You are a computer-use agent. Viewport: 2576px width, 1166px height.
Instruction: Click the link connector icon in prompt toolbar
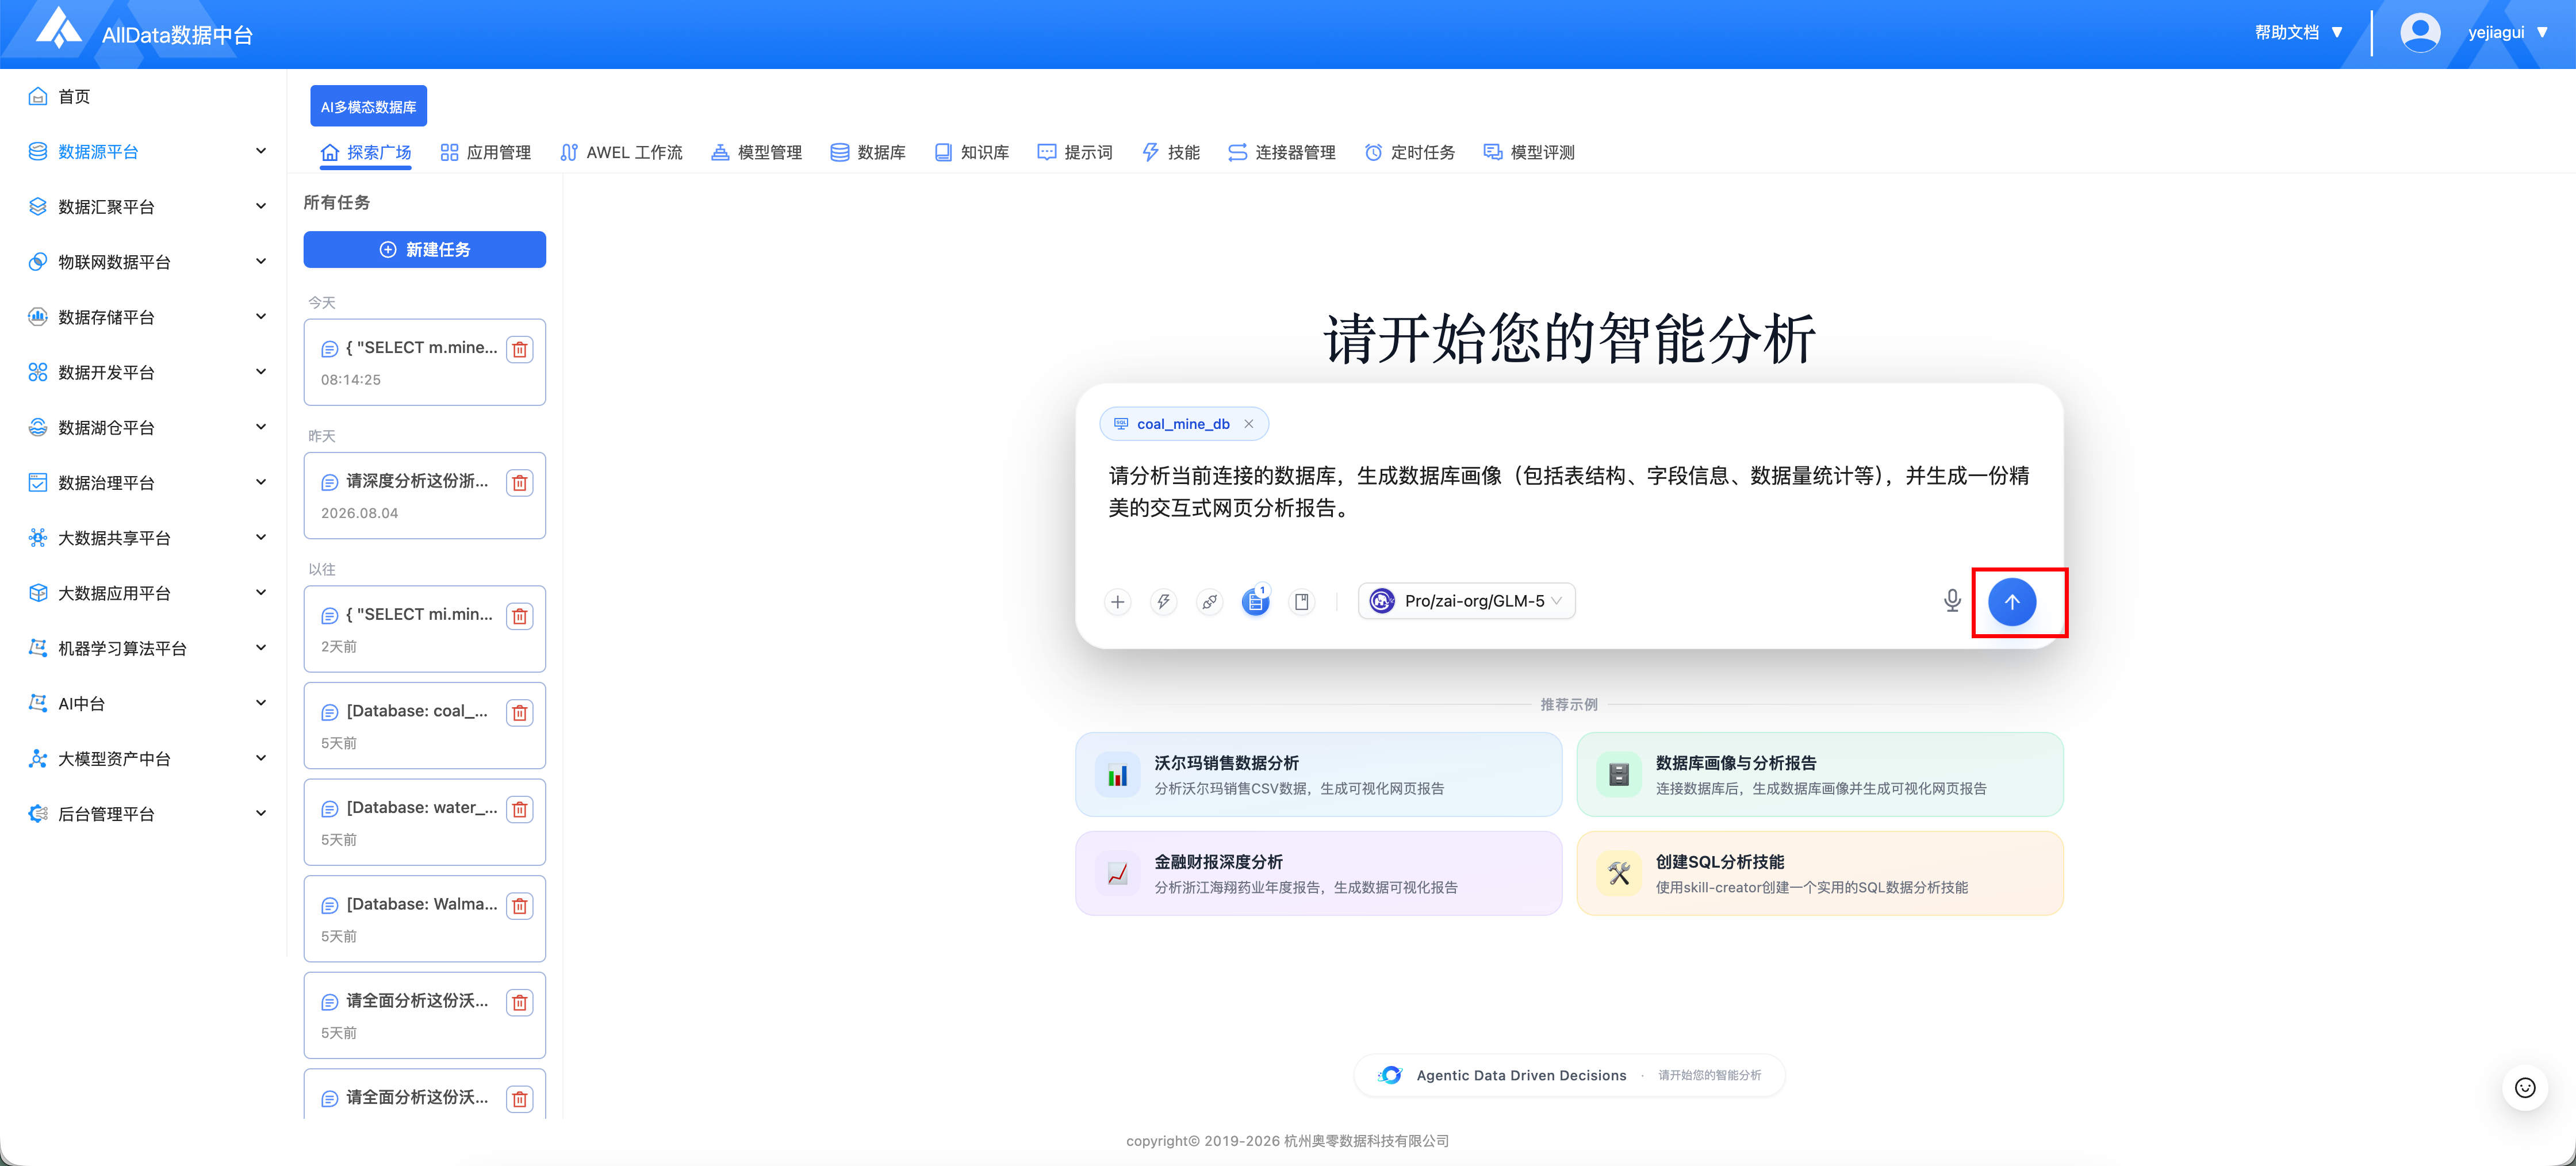[x=1210, y=602]
